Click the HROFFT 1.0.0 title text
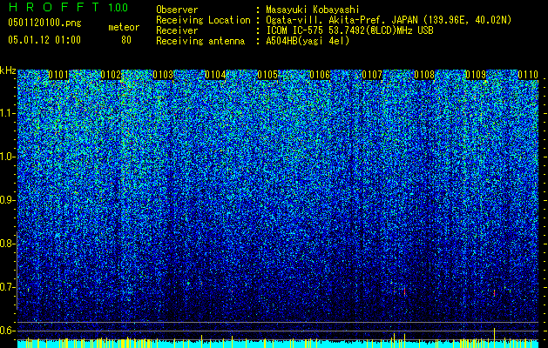 [x=68, y=7]
